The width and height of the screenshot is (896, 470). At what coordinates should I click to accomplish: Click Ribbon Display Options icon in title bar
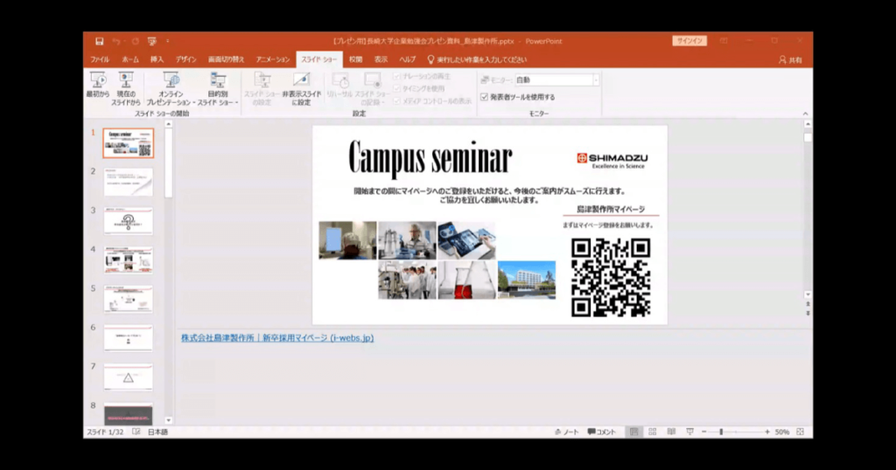724,41
